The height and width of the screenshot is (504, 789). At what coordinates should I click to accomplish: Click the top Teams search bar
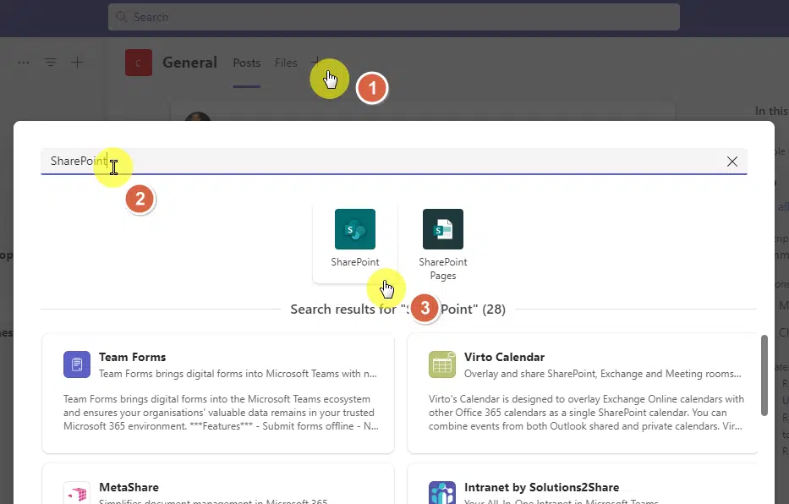[394, 17]
